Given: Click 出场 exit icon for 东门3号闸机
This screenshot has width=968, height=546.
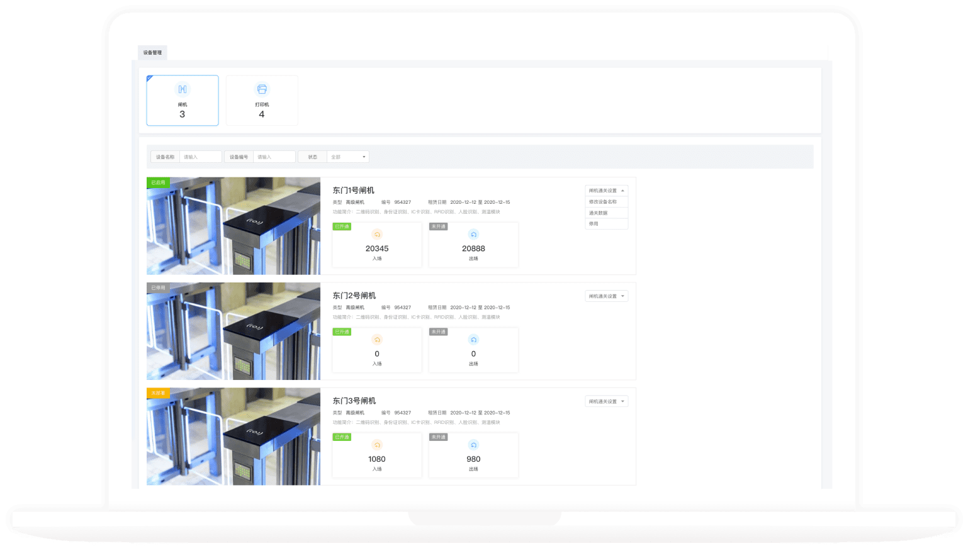Looking at the screenshot, I should click(x=473, y=445).
